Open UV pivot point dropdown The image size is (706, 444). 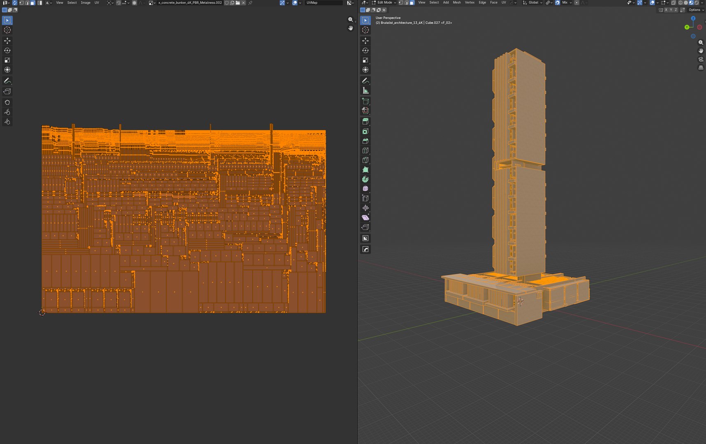click(110, 3)
